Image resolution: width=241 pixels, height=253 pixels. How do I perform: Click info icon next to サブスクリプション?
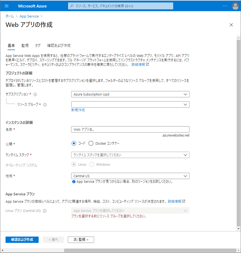coord(35,94)
